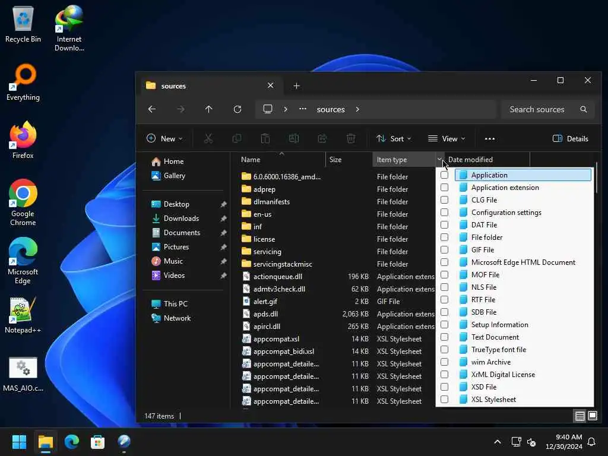Open See more three-dot menu
608x456 pixels.
490,138
